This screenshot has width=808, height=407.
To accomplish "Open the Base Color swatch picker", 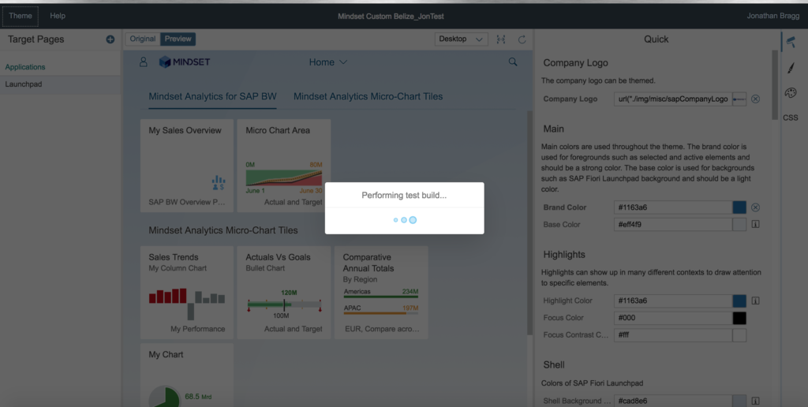I will pos(739,225).
